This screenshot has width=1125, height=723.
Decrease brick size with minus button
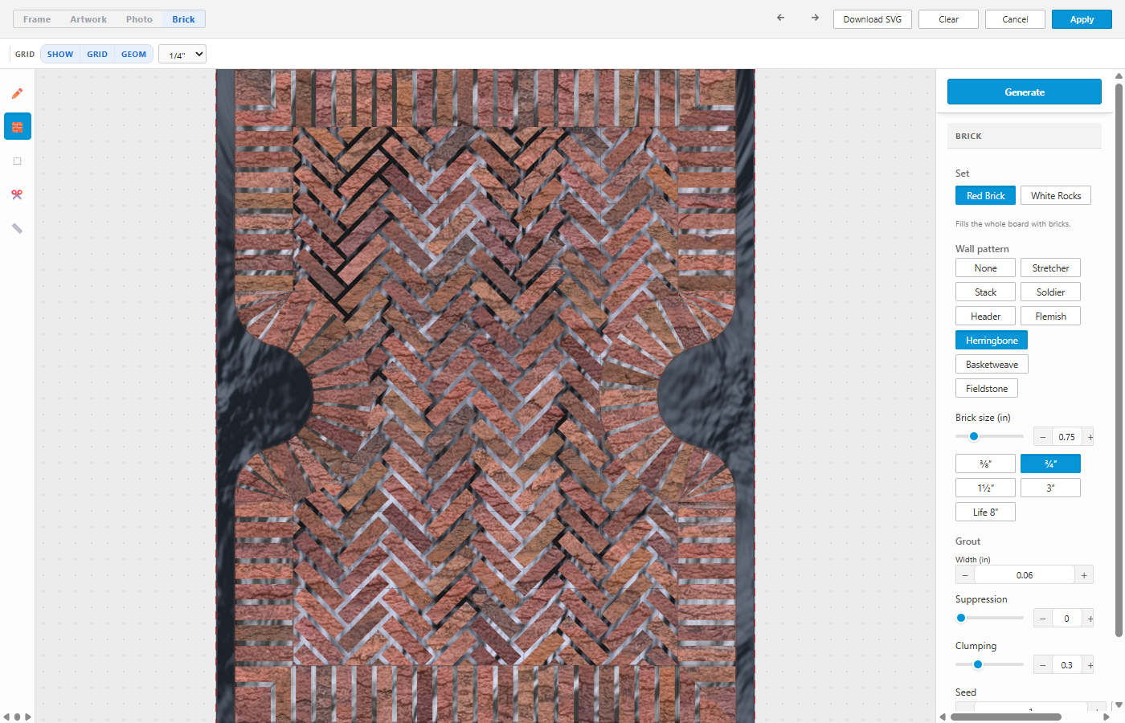pos(1043,437)
